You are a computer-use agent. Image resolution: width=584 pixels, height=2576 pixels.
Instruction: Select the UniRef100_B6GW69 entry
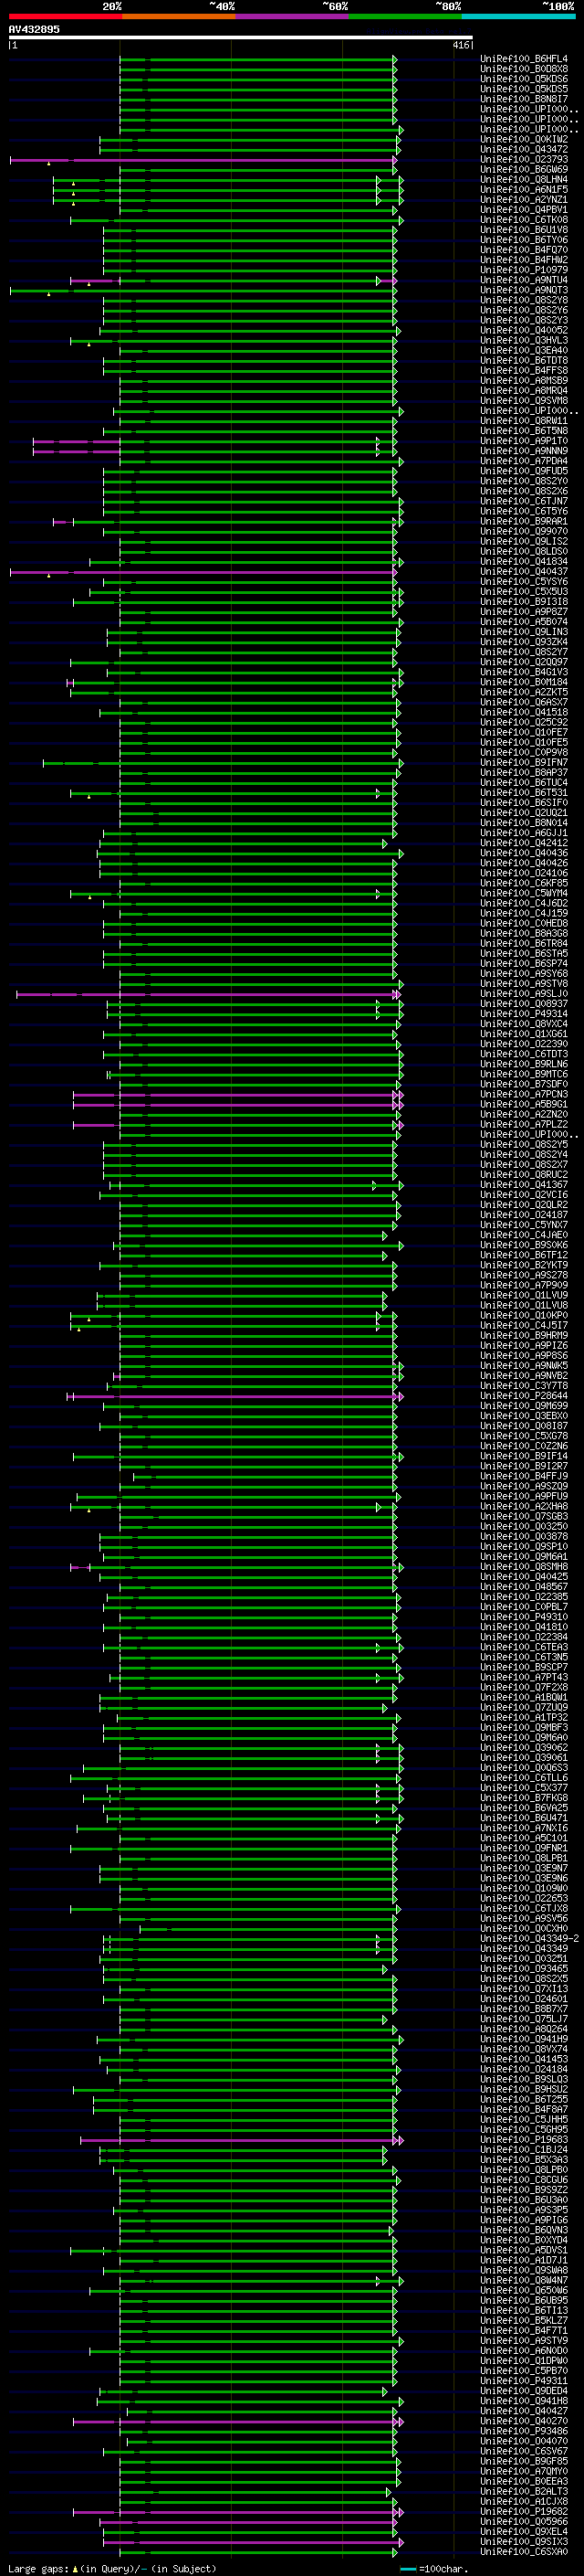(524, 169)
